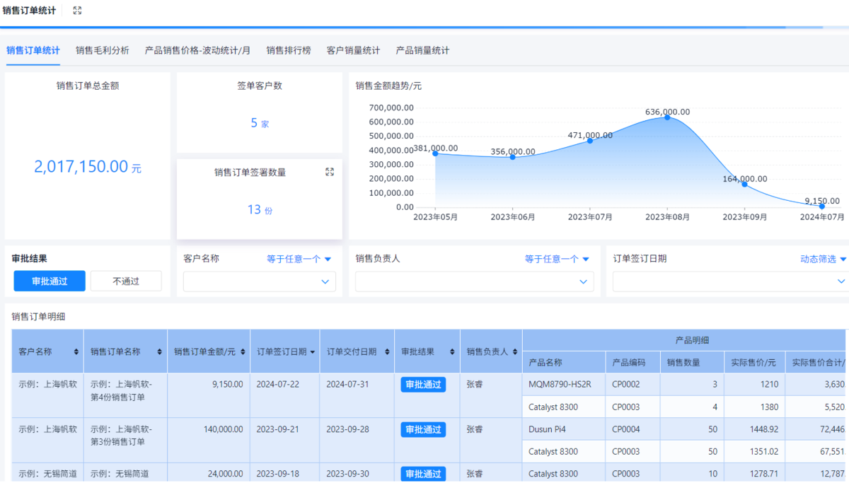
Task: Expand the 销售订单签署数量 card with its fullscreen icon
Action: click(x=329, y=172)
